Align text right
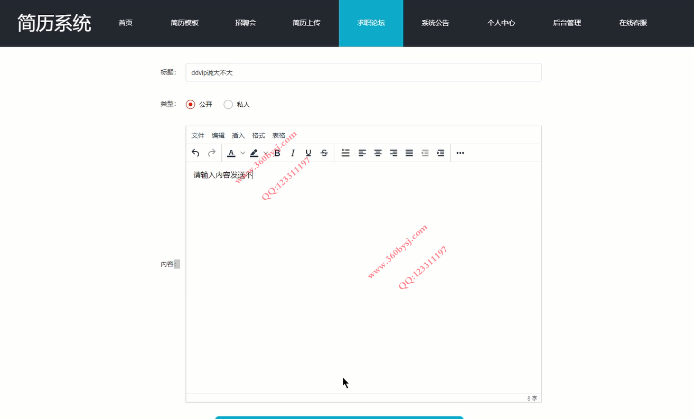Image resolution: width=694 pixels, height=419 pixels. coord(393,153)
